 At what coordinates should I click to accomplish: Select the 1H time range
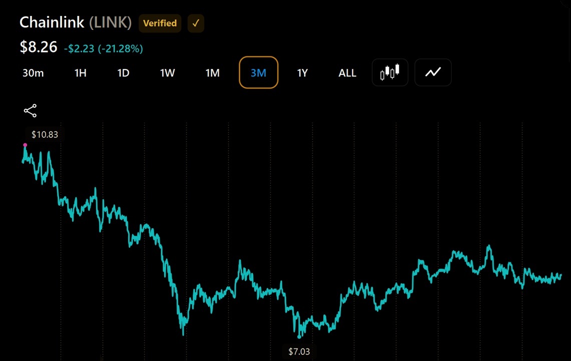click(x=81, y=73)
